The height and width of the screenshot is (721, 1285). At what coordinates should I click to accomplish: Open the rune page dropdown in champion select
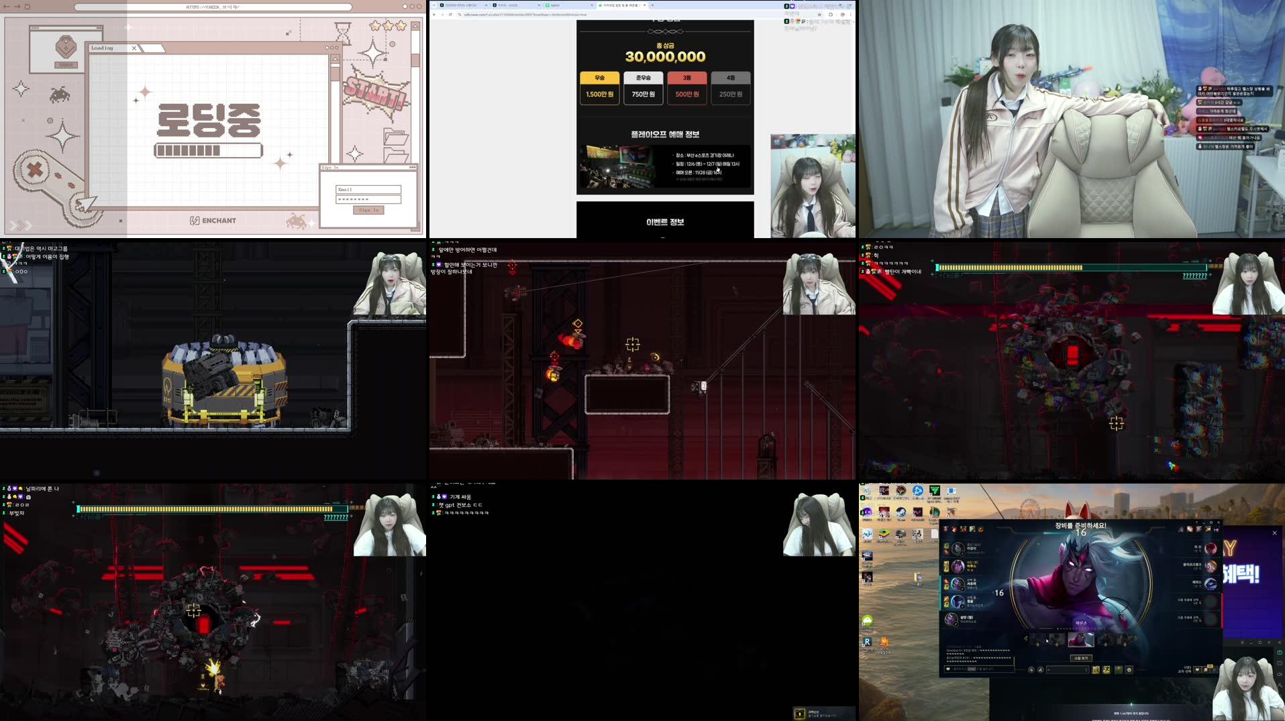pyautogui.click(x=1068, y=671)
